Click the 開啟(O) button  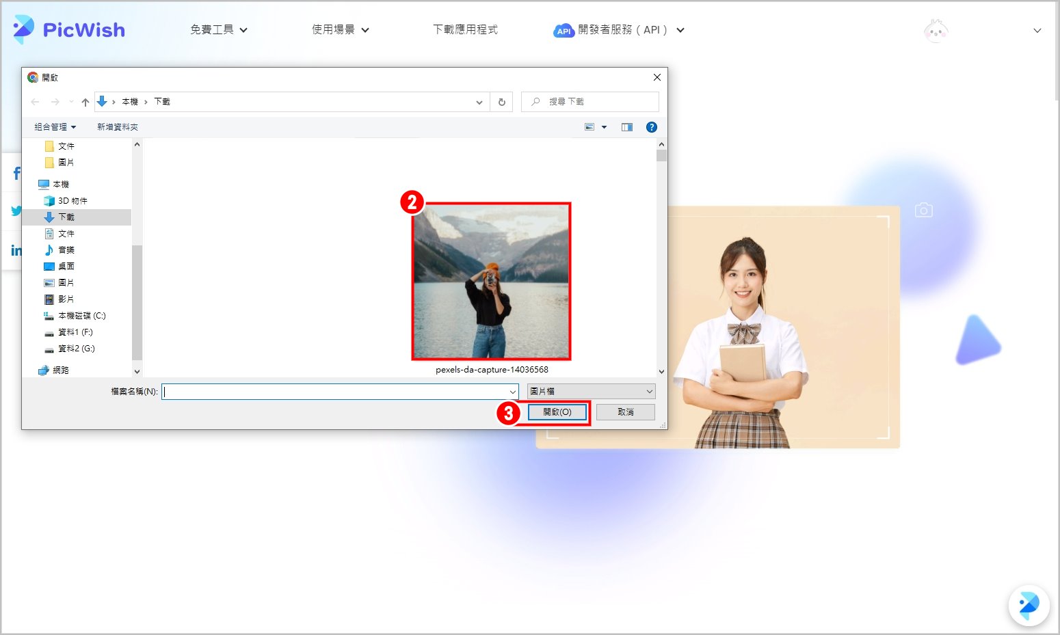557,412
